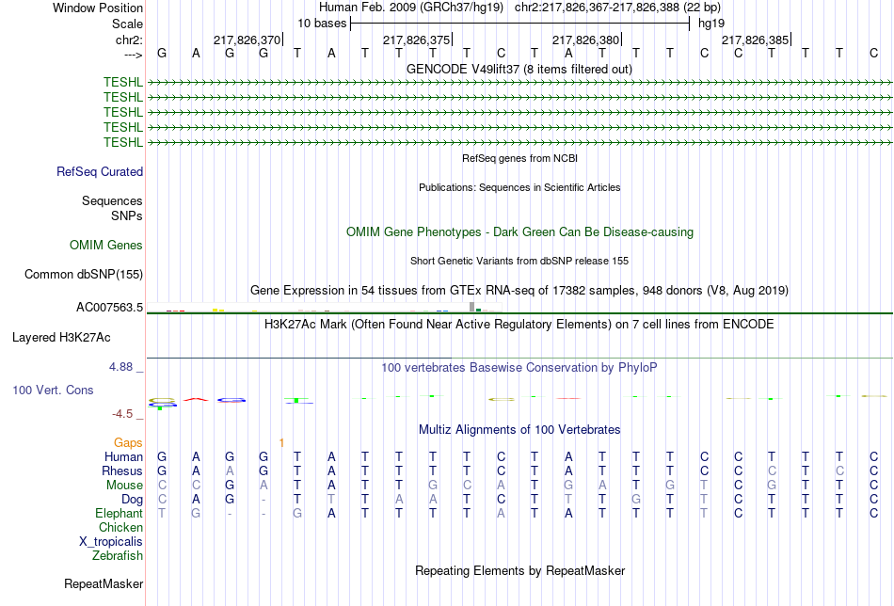
Task: Open the 100 Vert. Cons track label
Action: (53, 390)
